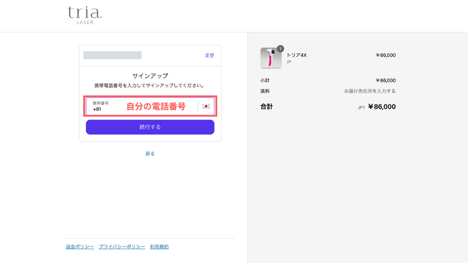Image resolution: width=468 pixels, height=263 pixels.
Task: Open the プライバシーポリシー link
Action: [x=122, y=247]
